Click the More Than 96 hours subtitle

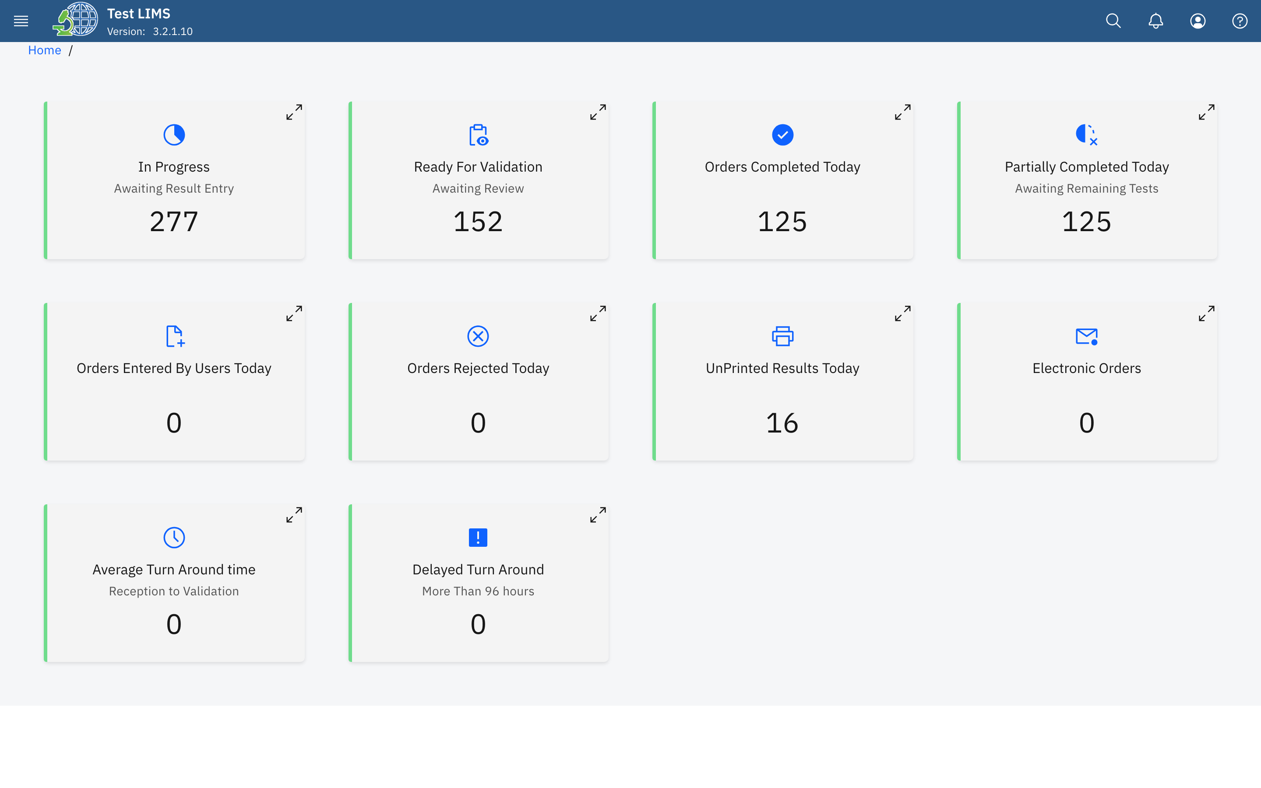[x=478, y=591]
